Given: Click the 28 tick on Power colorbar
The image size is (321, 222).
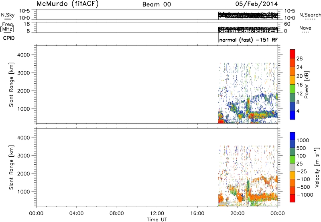Looking at the screenshot, I should point(299,59).
